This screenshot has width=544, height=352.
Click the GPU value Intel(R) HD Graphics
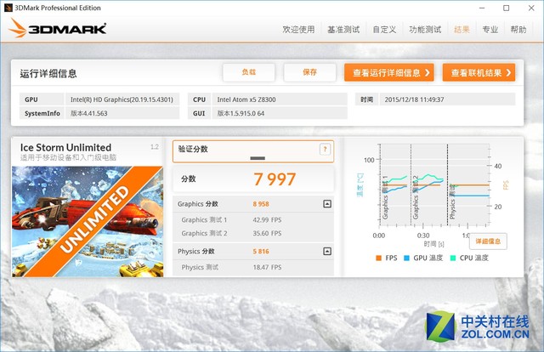122,99
